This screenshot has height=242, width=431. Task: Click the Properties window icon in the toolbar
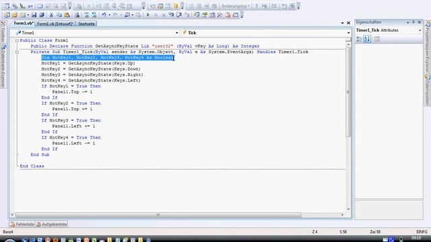click(x=205, y=15)
